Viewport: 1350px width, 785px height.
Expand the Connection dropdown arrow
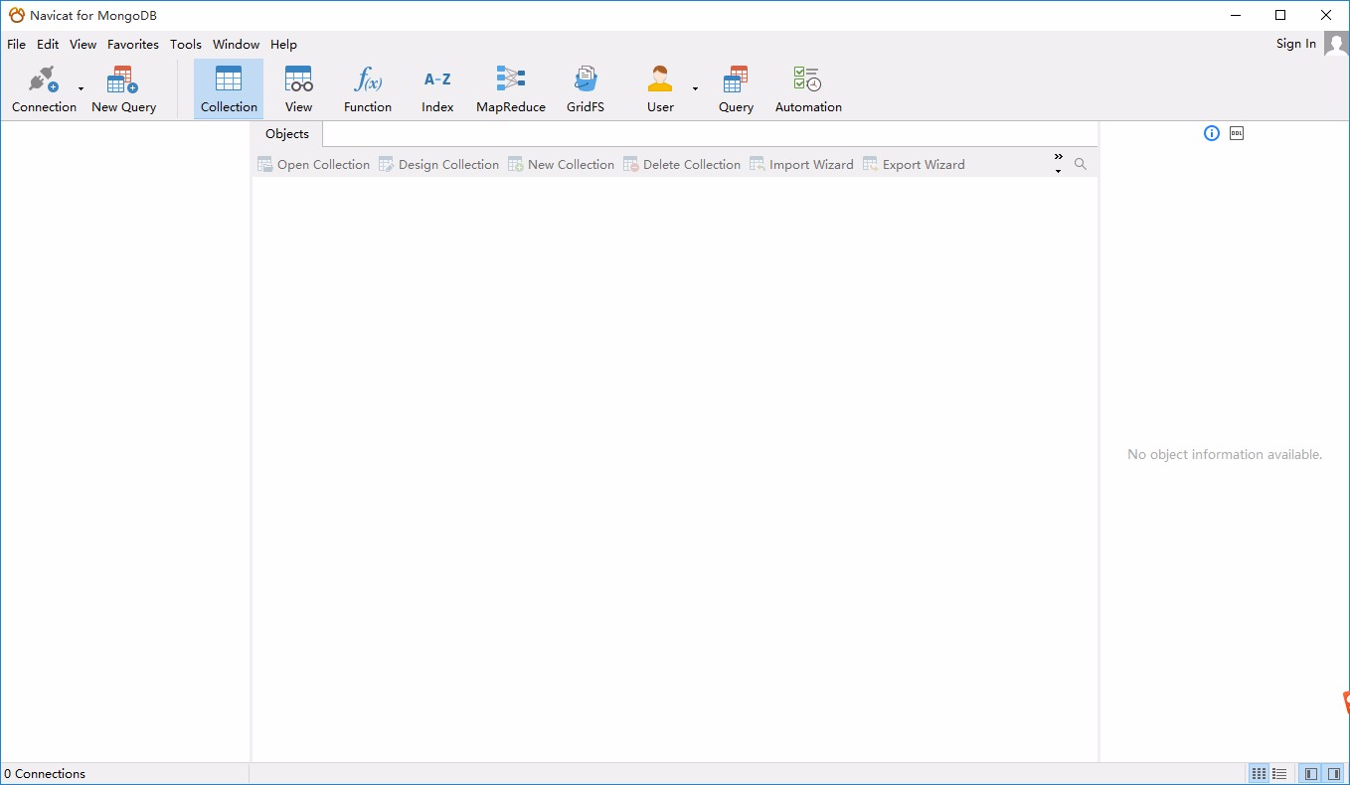[82, 89]
